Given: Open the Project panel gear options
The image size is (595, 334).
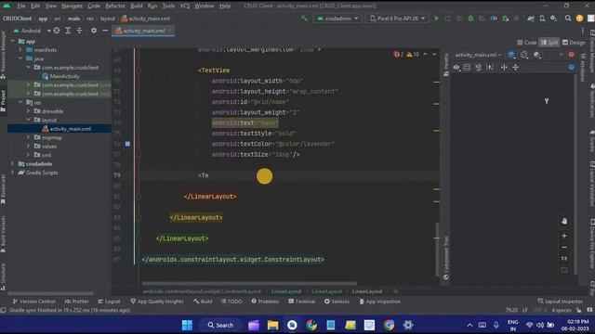Looking at the screenshot, I should pyautogui.click(x=94, y=31).
